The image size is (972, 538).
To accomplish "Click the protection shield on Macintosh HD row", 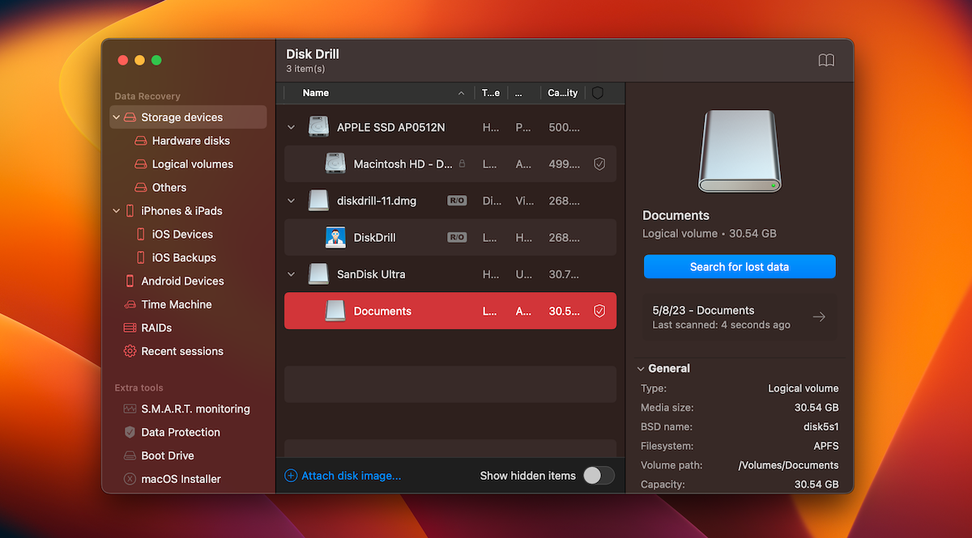I will [599, 164].
